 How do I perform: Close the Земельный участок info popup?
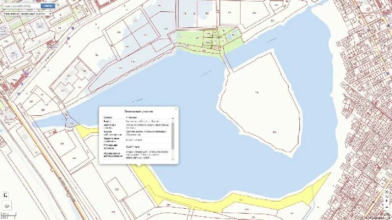176,109
